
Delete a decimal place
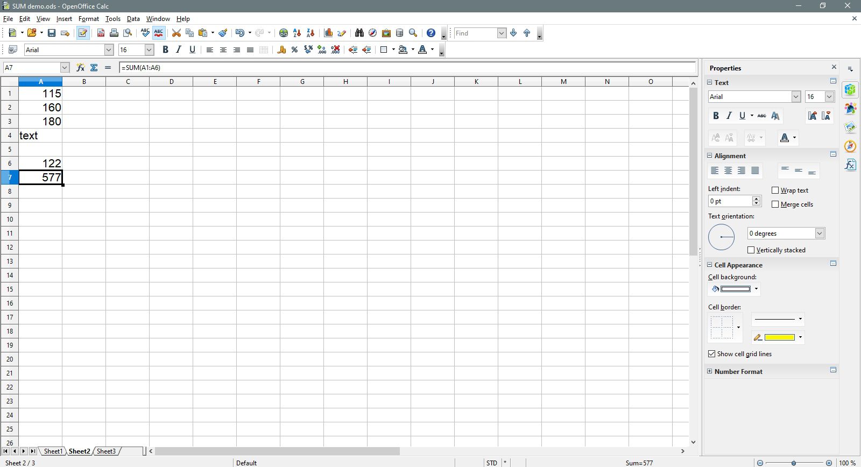[335, 50]
